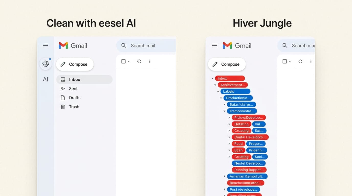Viewport: 352px width, 196px height.
Task: Click the hamburger menu in the right Gmail
Action: 215,46
